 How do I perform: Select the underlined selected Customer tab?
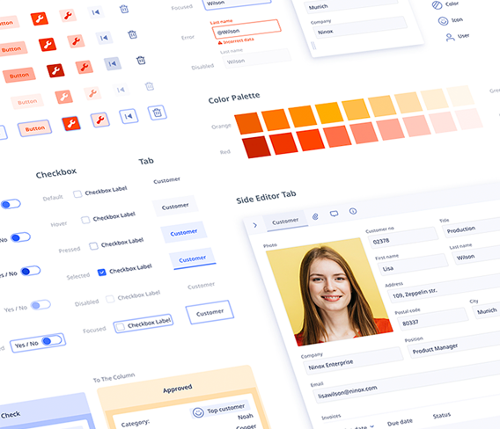coord(193,259)
